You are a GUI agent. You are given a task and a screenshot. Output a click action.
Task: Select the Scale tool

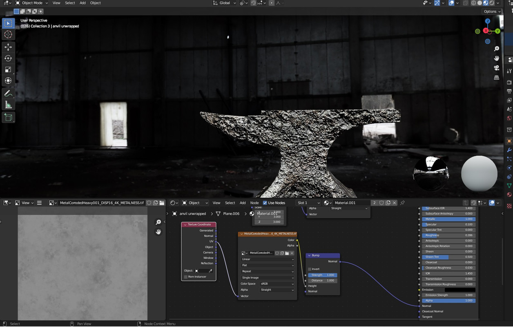[8, 69]
